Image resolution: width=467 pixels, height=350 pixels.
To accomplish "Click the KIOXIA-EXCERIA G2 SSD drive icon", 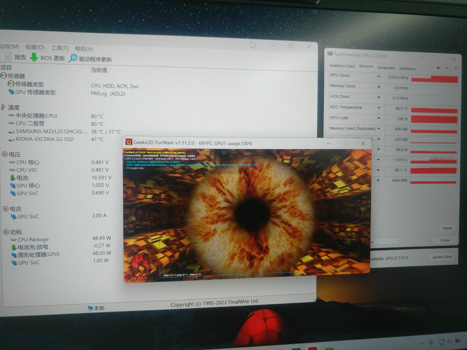I will point(12,140).
